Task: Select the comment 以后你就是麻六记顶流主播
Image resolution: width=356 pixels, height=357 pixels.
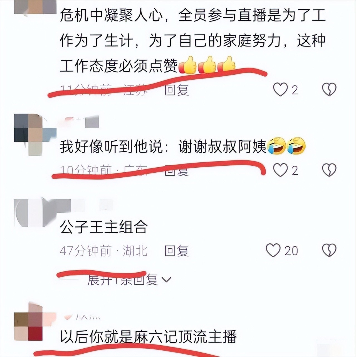Action: click(148, 337)
